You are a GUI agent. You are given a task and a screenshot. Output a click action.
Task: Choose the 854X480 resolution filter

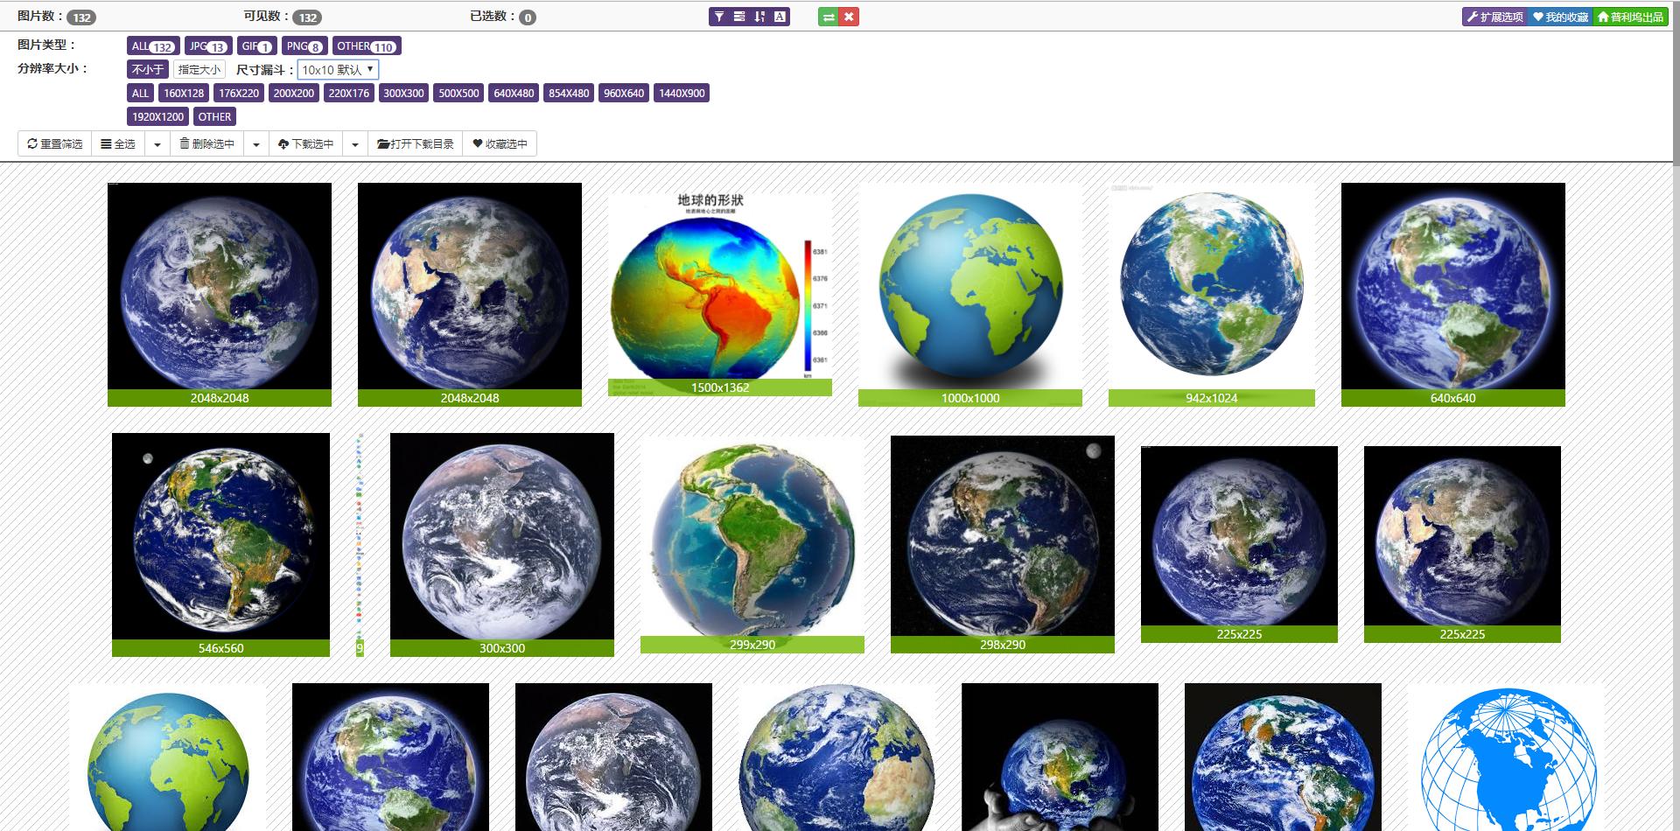click(x=569, y=93)
